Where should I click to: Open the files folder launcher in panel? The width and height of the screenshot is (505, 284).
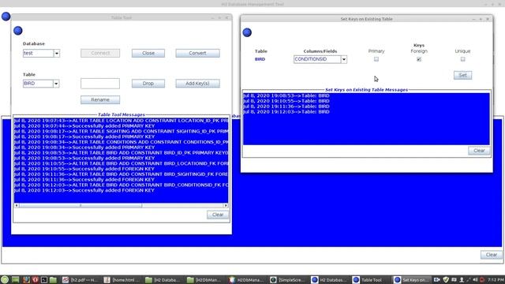(53, 280)
